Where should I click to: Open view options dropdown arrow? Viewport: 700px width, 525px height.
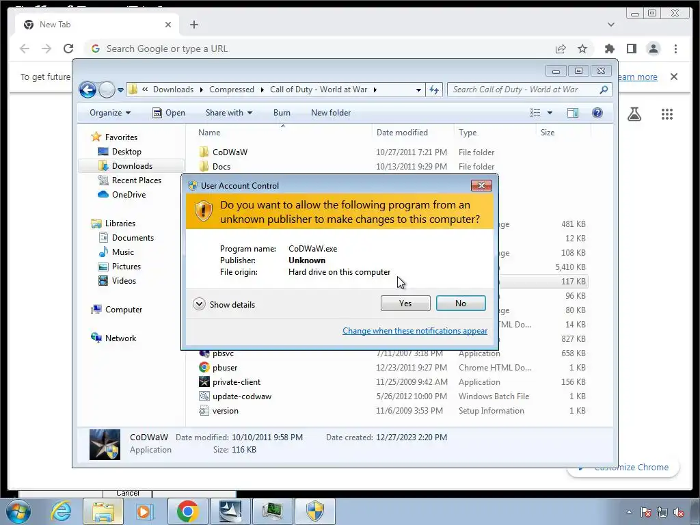click(x=550, y=113)
